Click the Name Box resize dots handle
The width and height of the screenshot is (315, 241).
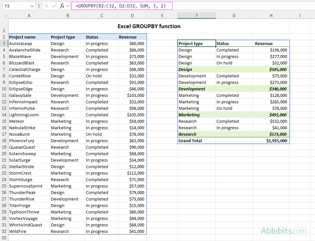pos(39,6)
